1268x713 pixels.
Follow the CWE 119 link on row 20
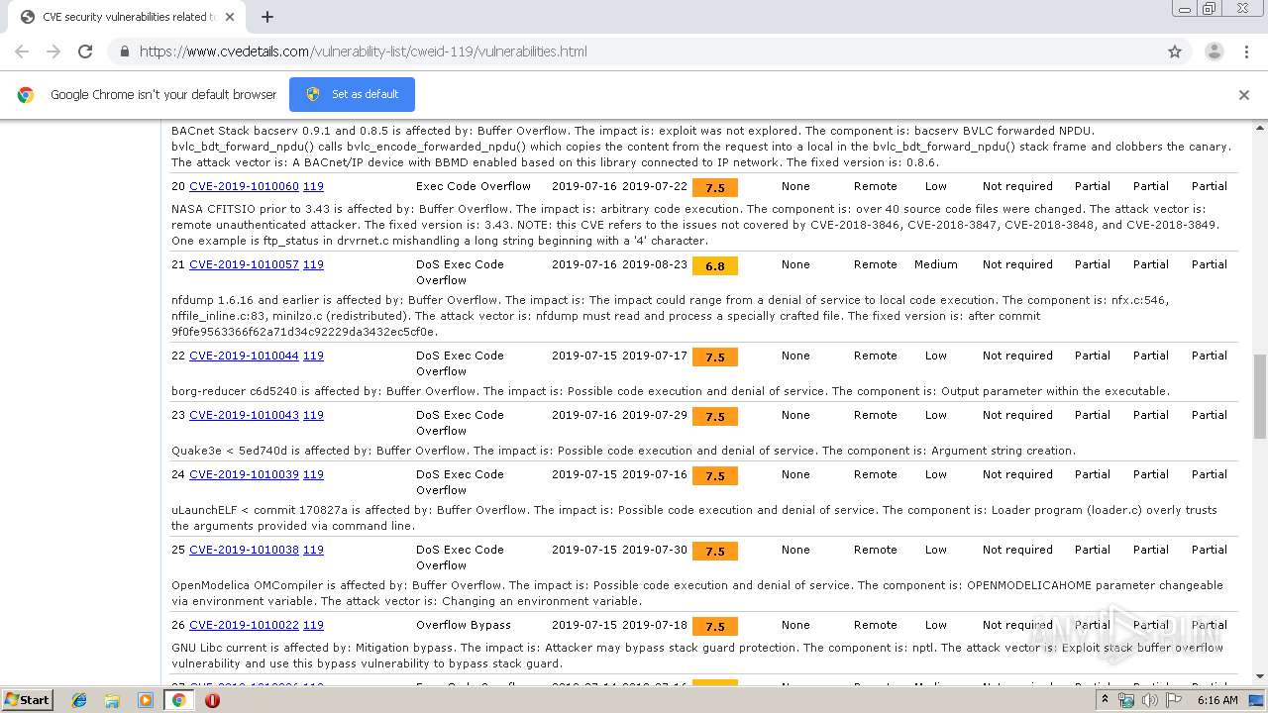pyautogui.click(x=313, y=186)
